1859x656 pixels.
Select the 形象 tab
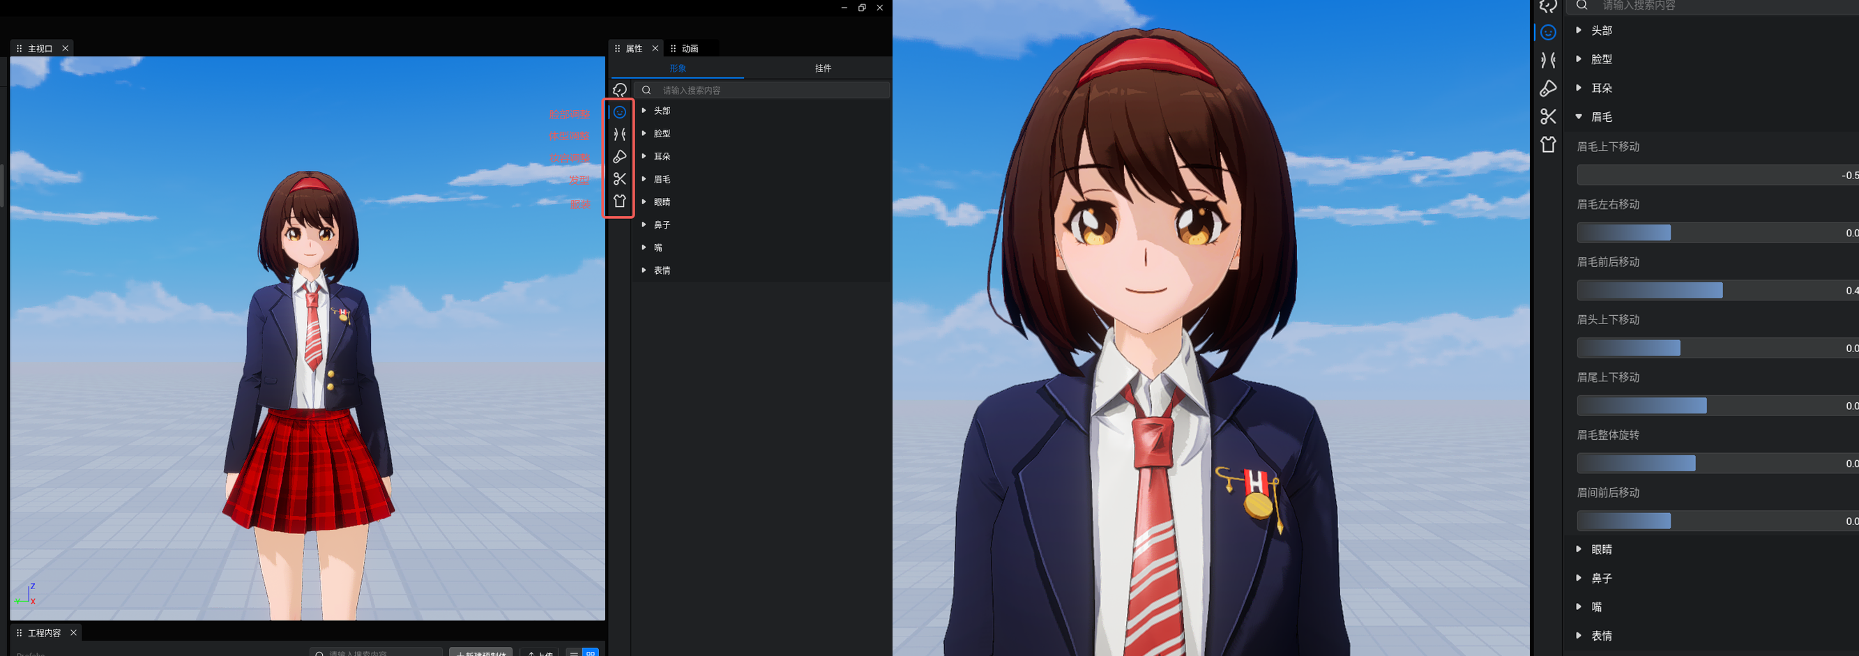(678, 68)
